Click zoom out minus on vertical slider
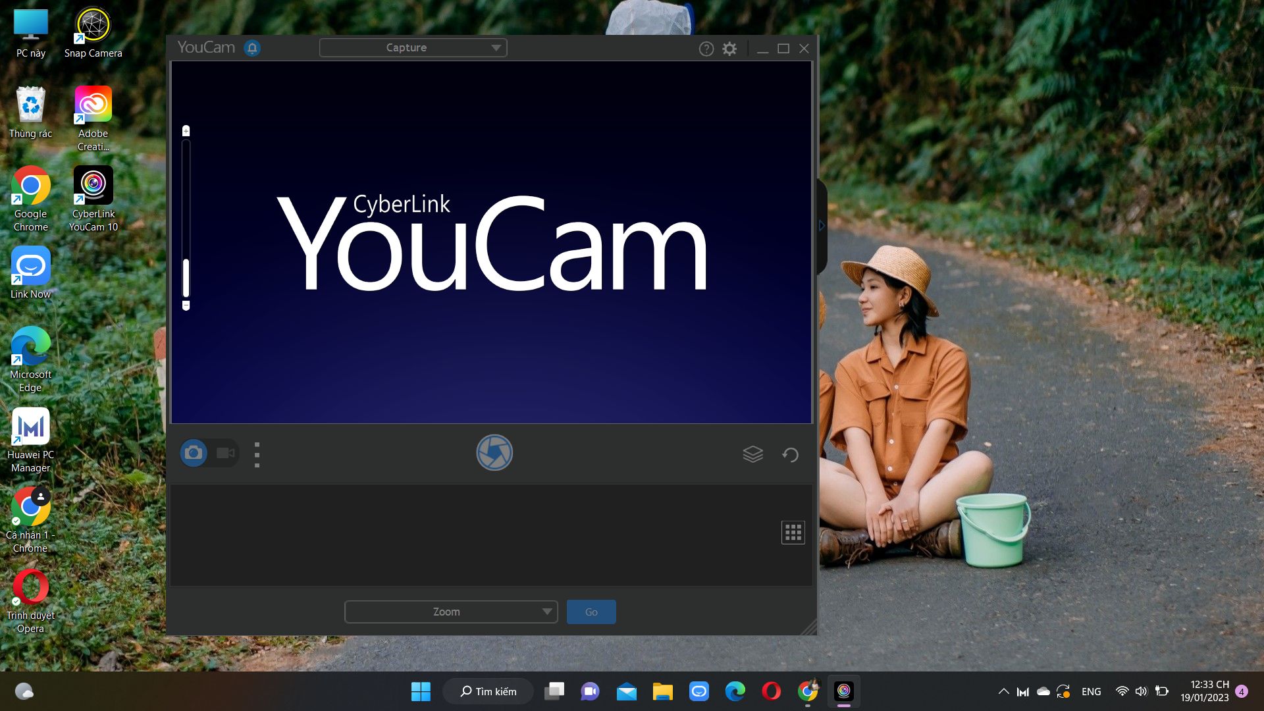The image size is (1264, 711). 186,305
